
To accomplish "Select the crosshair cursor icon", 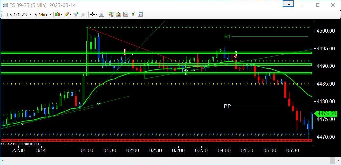I will 92,15.
